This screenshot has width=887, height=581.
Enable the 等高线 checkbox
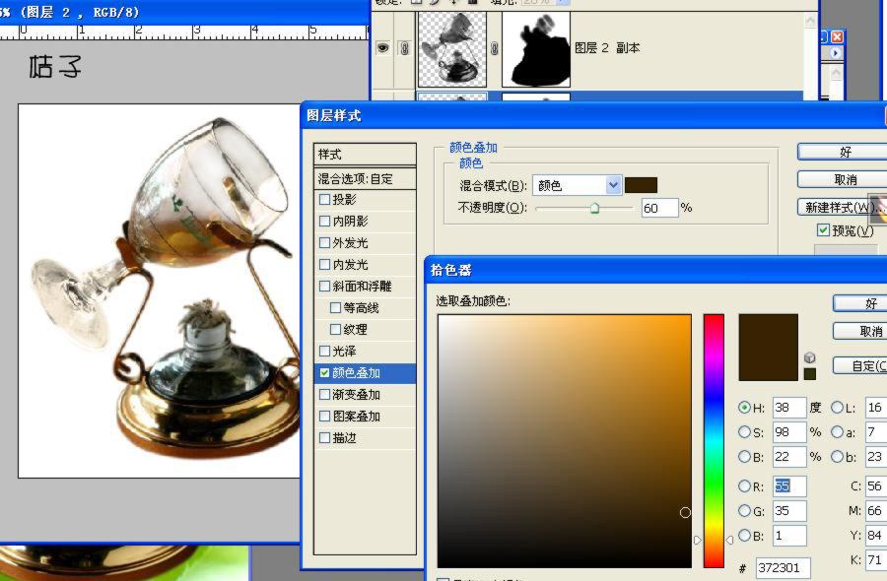pos(335,308)
